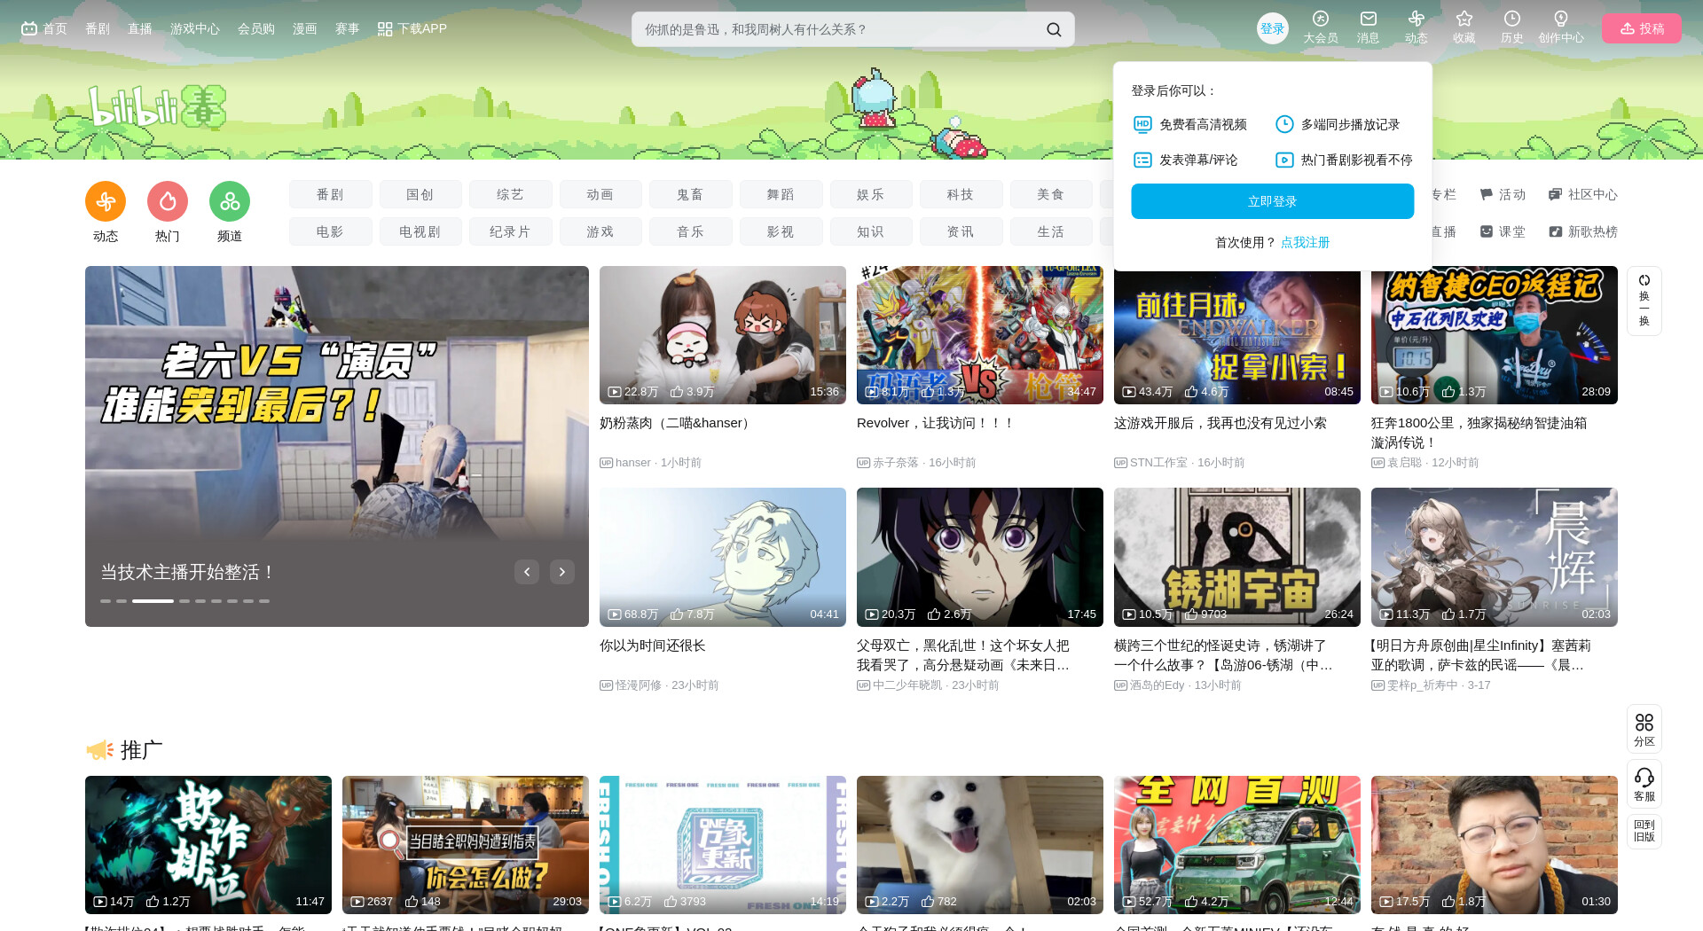The width and height of the screenshot is (1703, 931).
Task: Select the 国创 category tag
Action: point(420,194)
